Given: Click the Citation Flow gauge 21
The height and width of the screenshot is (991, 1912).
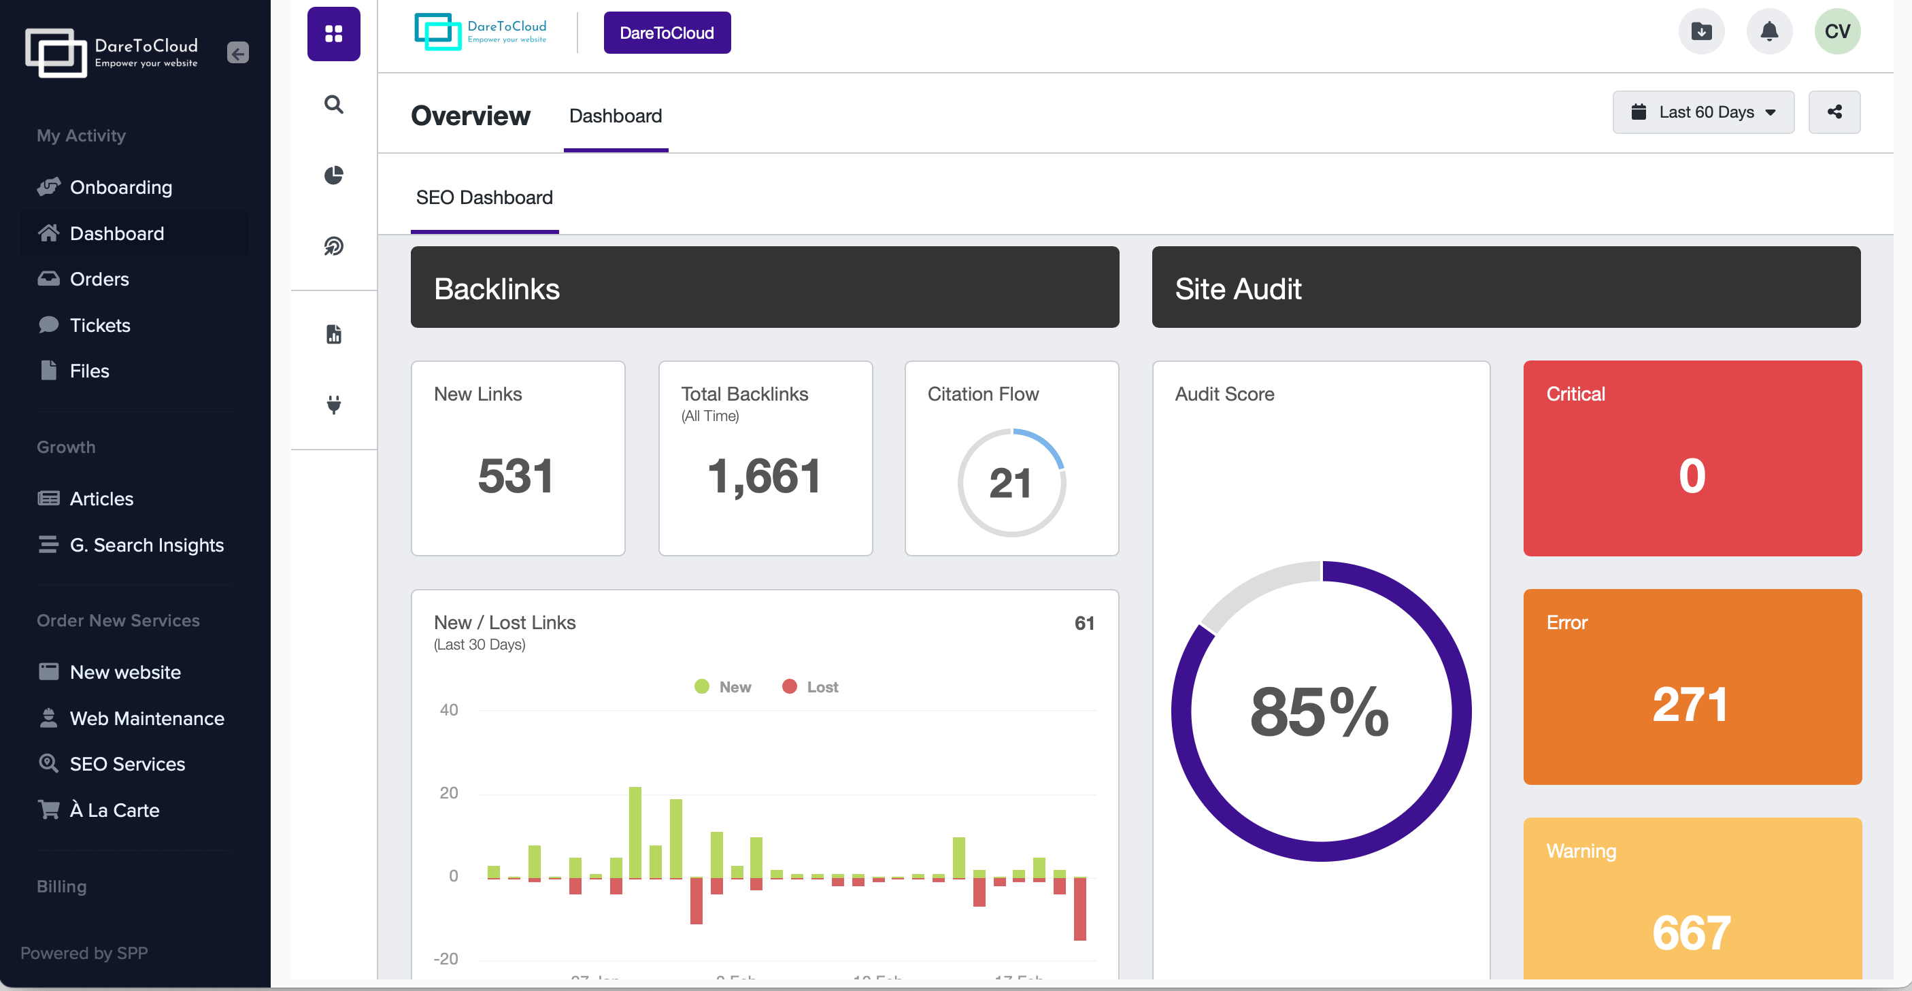Looking at the screenshot, I should point(1011,482).
